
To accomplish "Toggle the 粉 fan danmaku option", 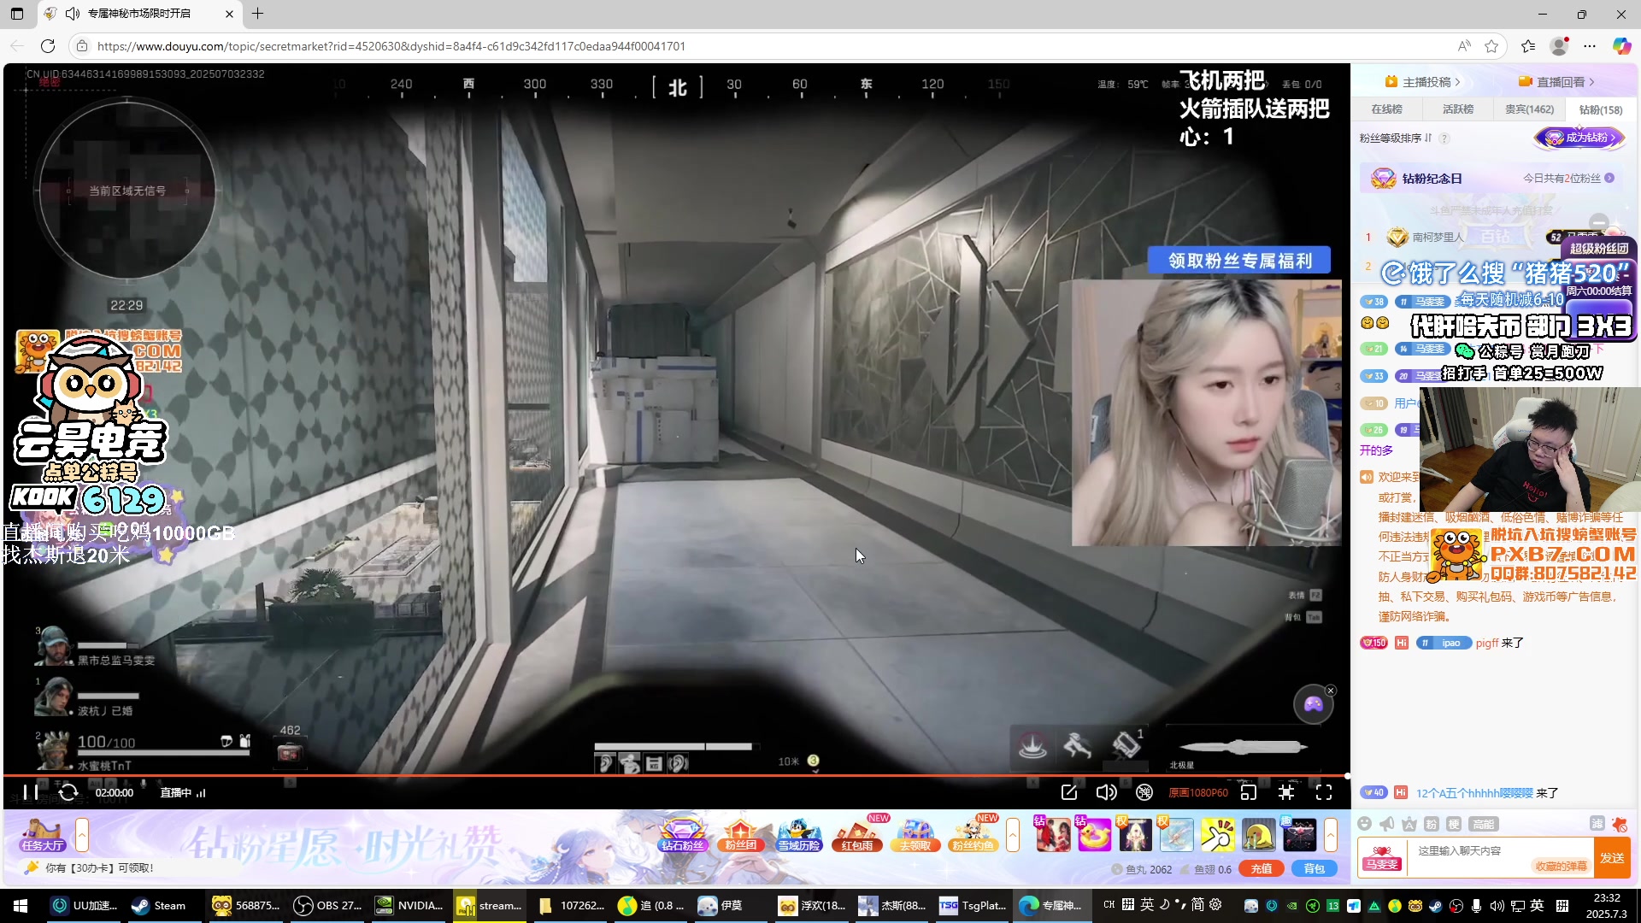I will click(x=1432, y=824).
